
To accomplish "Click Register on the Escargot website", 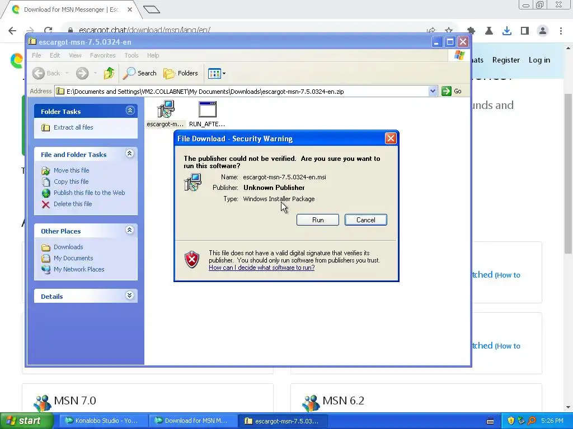I will (x=506, y=60).
